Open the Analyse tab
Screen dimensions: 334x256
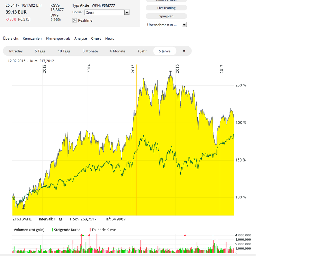[x=80, y=39]
